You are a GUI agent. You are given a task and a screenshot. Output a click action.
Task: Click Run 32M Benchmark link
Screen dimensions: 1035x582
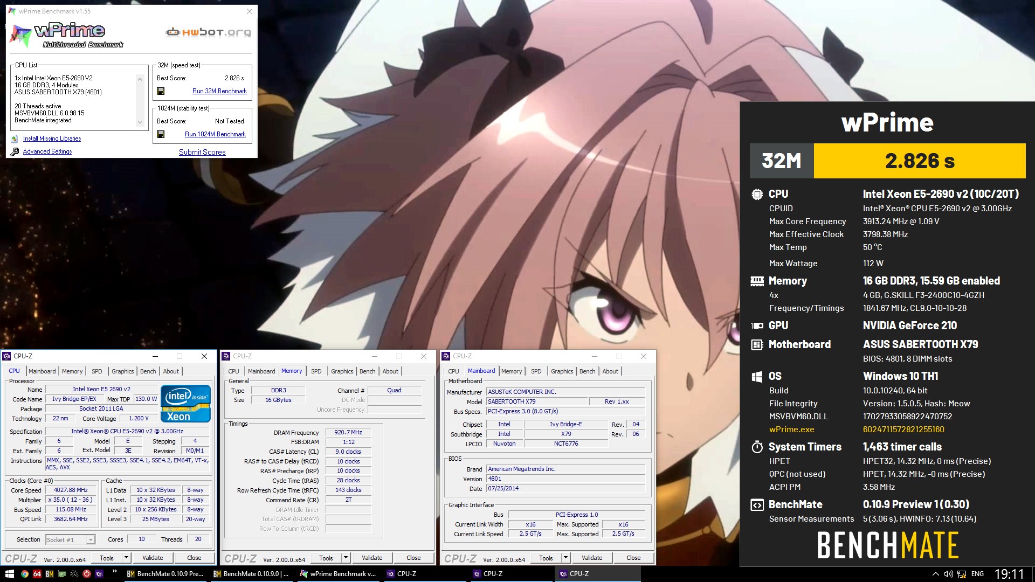219,91
